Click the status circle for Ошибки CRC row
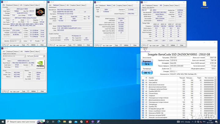The image size is (220, 124). coord(143,107)
